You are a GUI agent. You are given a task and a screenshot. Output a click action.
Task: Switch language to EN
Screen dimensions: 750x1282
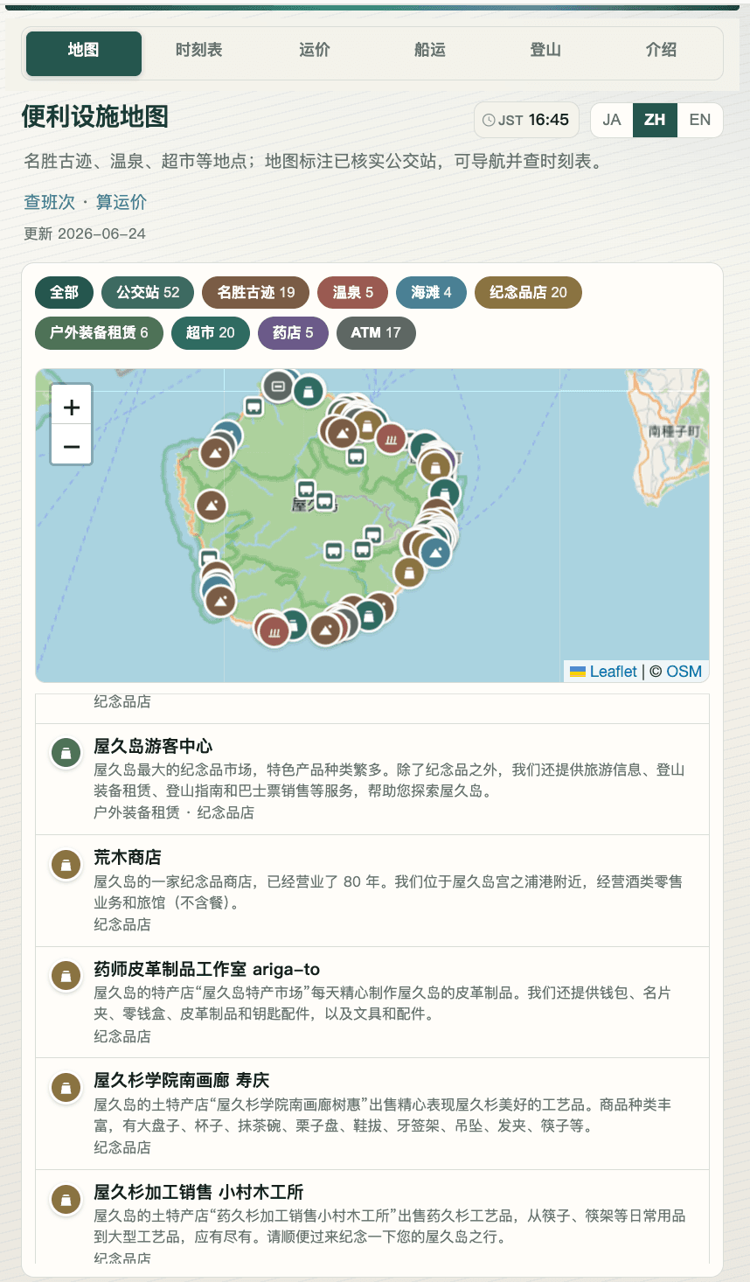coord(699,120)
